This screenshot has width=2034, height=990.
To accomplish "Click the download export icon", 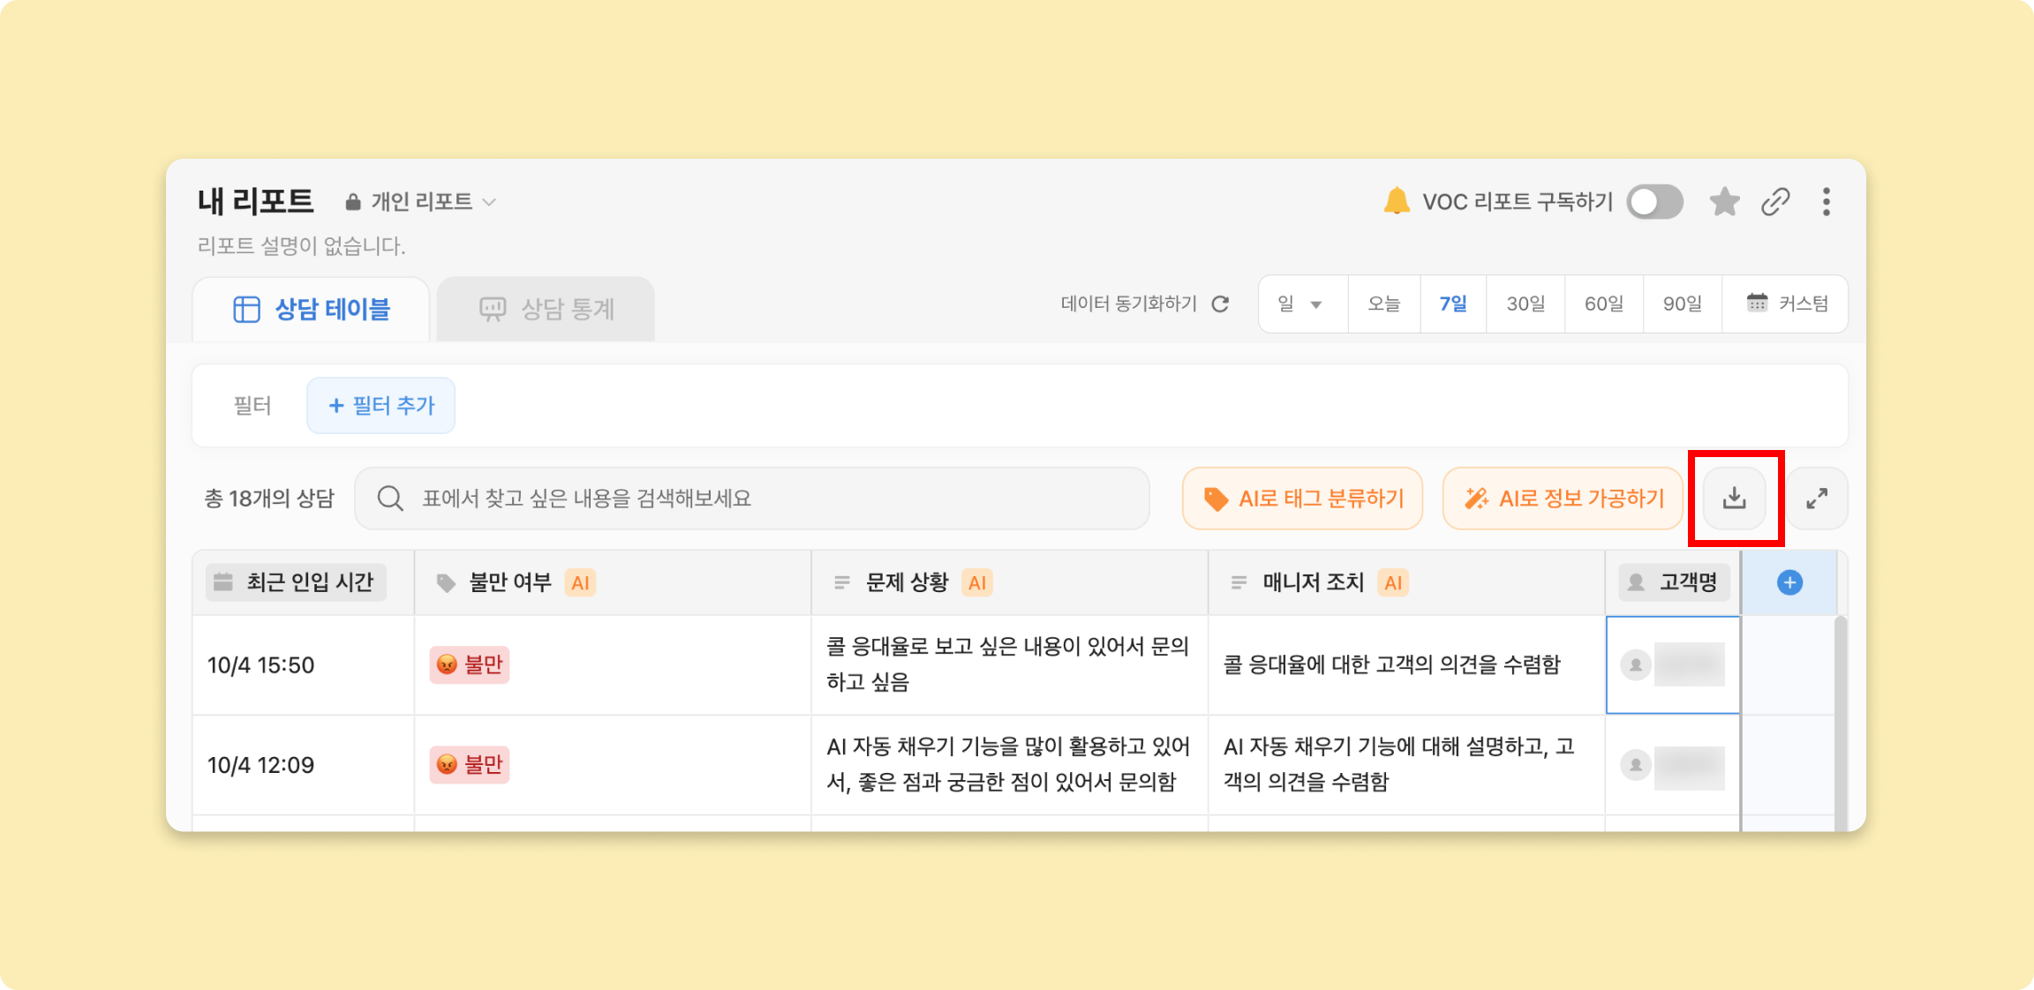I will [x=1734, y=499].
